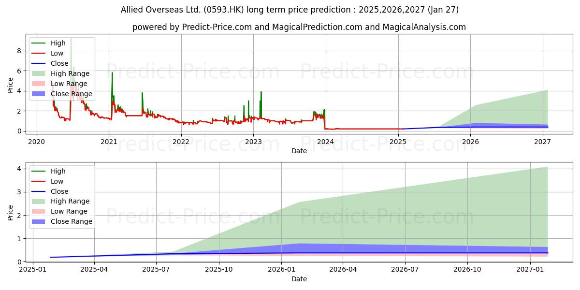
Task: Click pink Low Range swatch in bottom legend
Action: tap(39, 211)
